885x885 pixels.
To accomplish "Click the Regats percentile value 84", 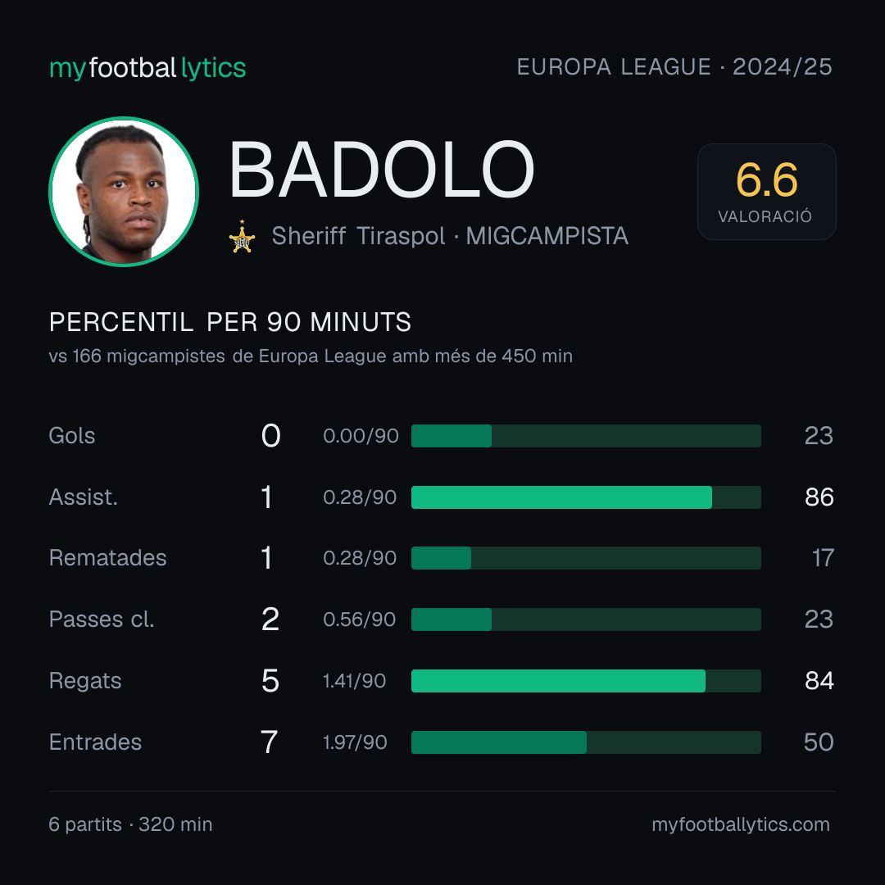I will coord(819,681).
